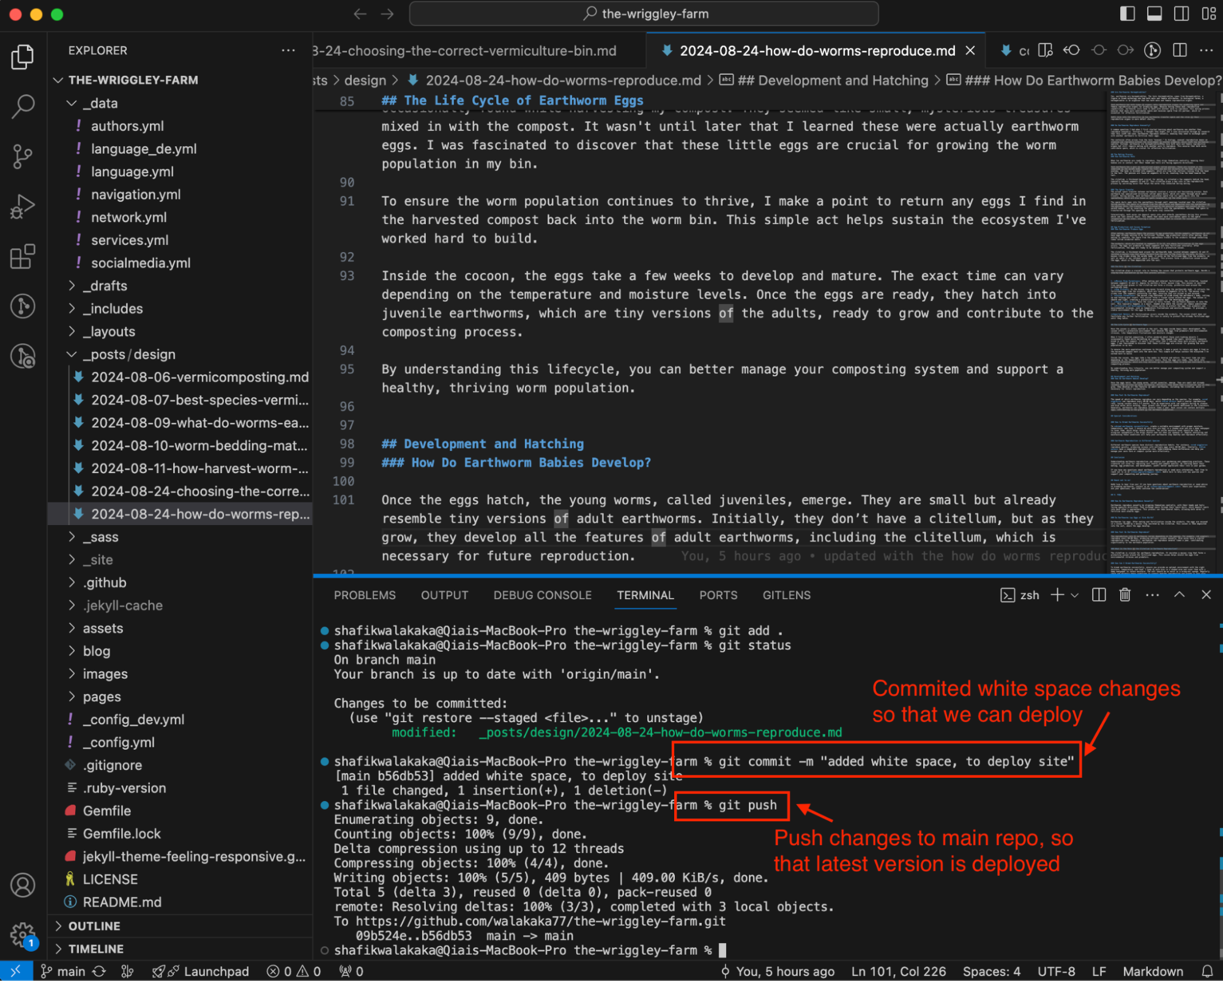Open the Explorer view in activity bar
The image size is (1223, 981).
click(23, 56)
